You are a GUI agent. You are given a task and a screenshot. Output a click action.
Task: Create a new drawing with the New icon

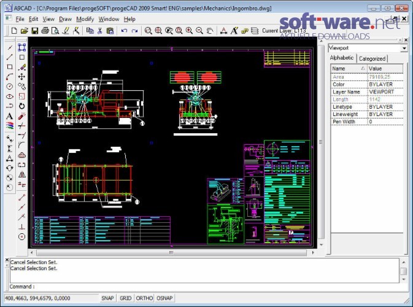point(14,31)
